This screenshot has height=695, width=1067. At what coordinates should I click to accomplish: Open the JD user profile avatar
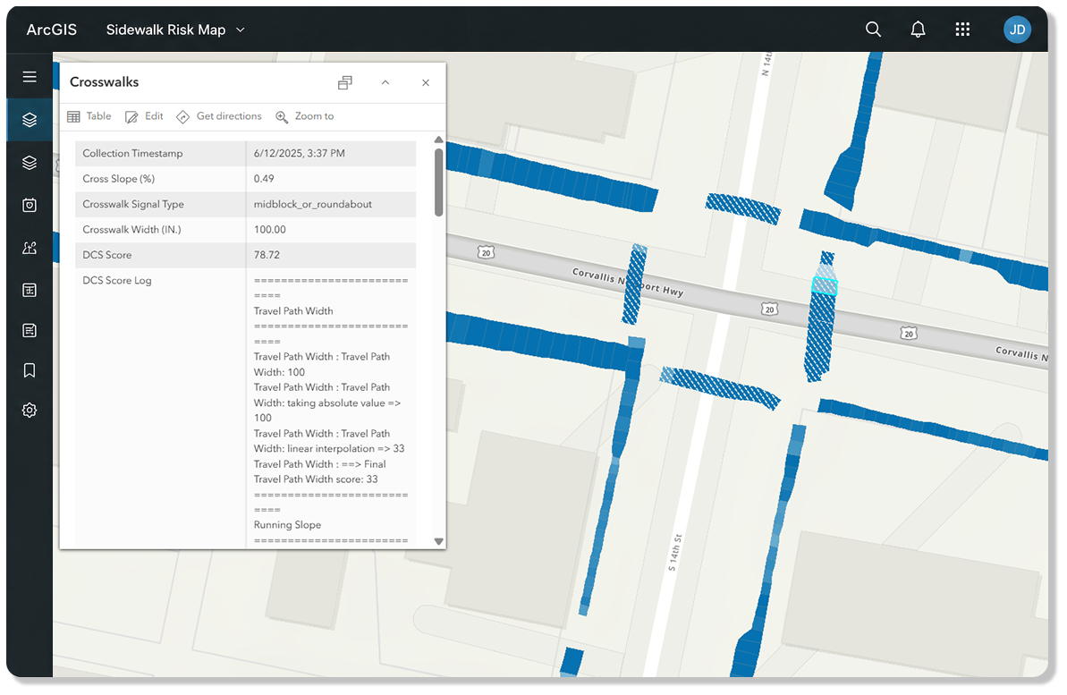point(1017,30)
